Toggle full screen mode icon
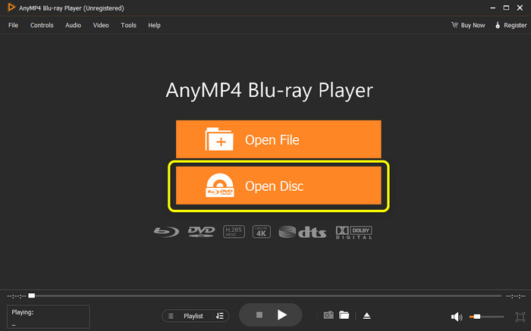This screenshot has width=531, height=331. (x=520, y=317)
